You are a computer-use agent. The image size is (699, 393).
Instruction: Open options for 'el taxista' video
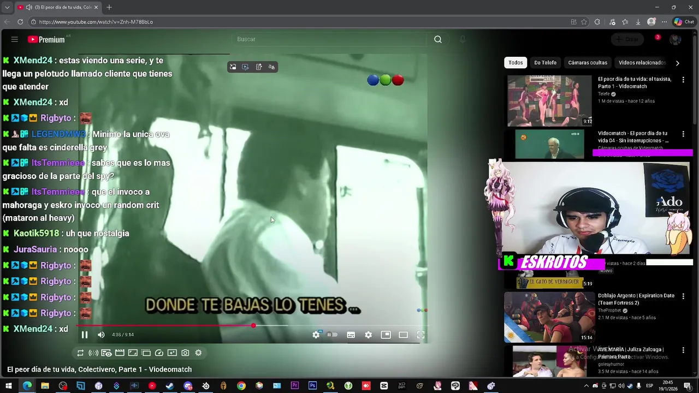point(683,80)
